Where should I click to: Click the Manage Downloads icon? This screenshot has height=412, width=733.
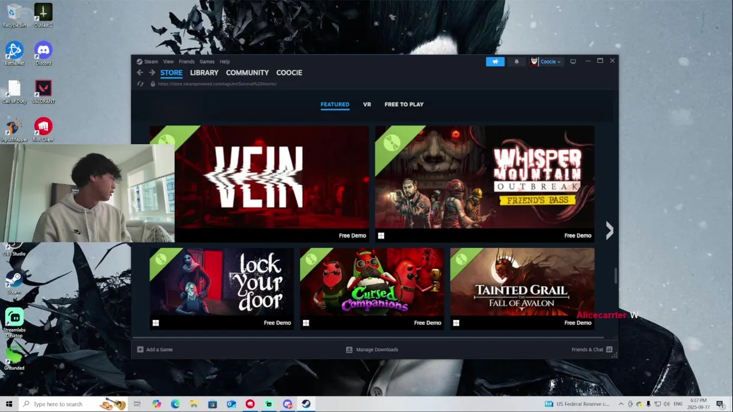click(x=349, y=350)
